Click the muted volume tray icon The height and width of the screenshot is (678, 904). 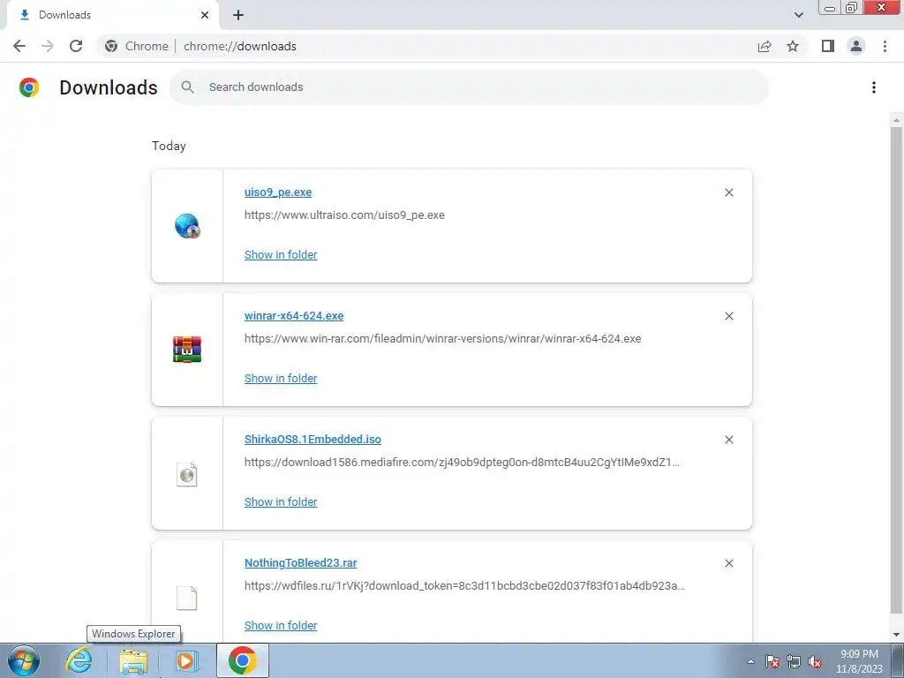pyautogui.click(x=815, y=661)
